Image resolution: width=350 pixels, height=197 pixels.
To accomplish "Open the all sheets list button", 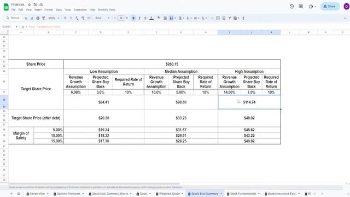I will click(19, 194).
